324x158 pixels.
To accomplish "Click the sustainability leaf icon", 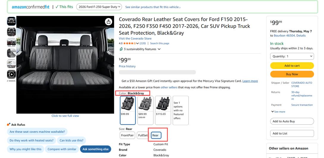I will pyautogui.click(x=121, y=49).
